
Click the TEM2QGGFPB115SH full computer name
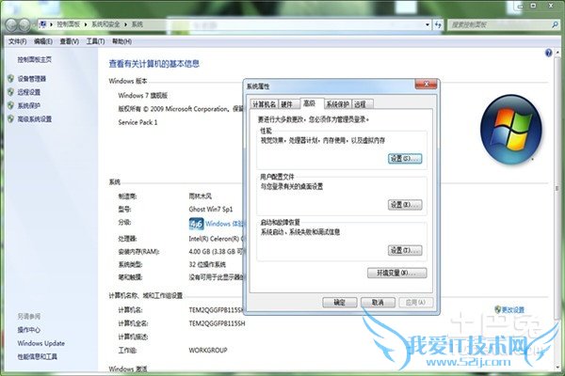(217, 323)
